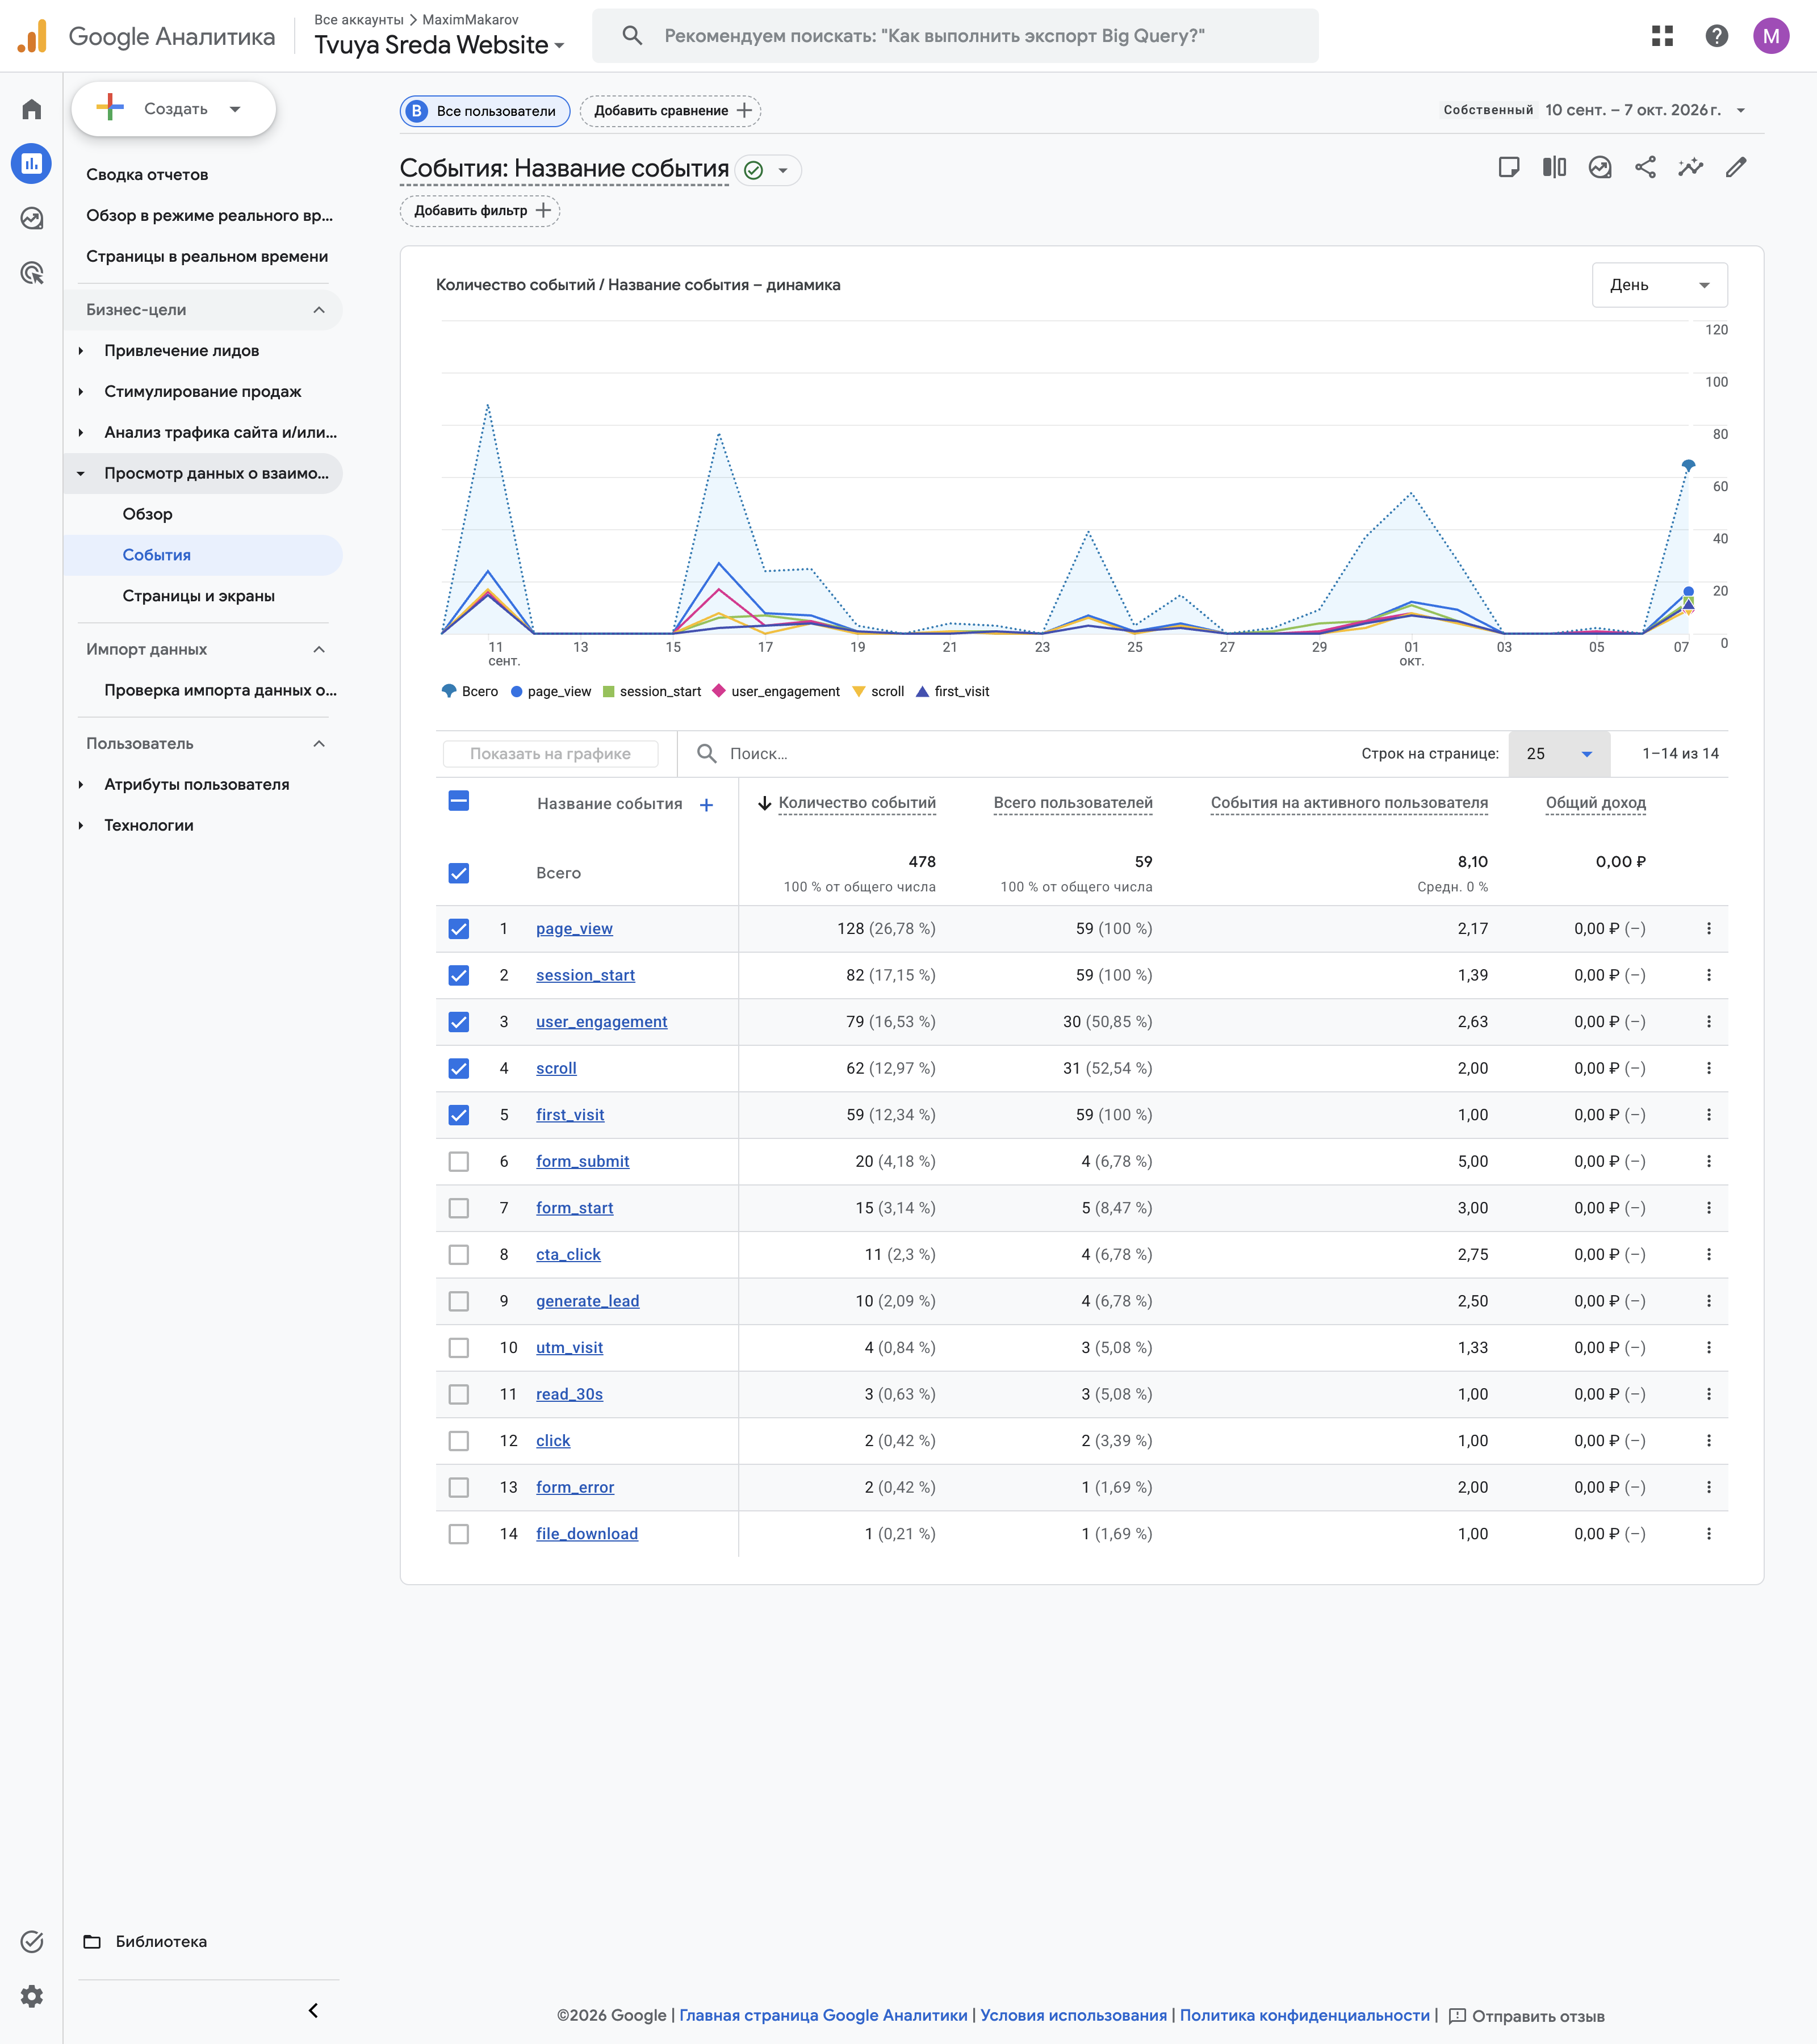Click Добавить фильтр button
The image size is (1817, 2044).
[480, 211]
